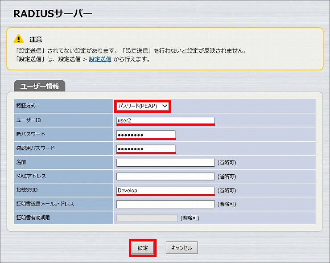Open the 設定送信 link in the warning
Screen dimensions: 330x263
[100, 59]
